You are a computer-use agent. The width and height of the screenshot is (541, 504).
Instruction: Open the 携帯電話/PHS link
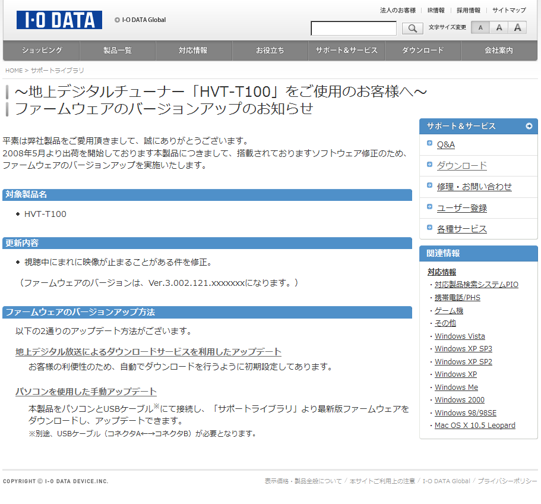coord(457,298)
